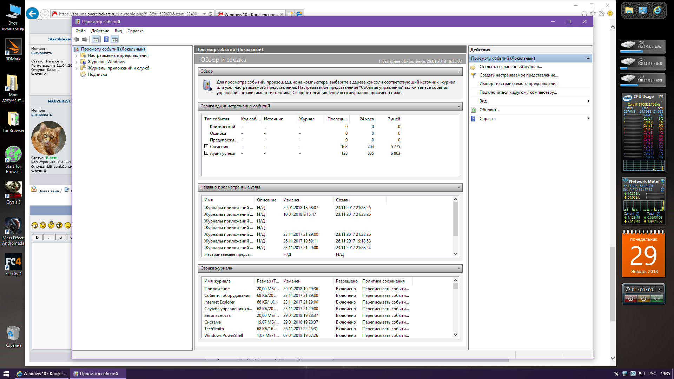This screenshot has width=674, height=379.
Task: Click the Event Viewer root node icon
Action: (77, 49)
